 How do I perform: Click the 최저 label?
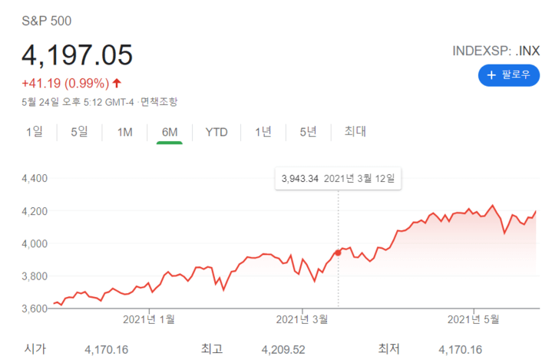tap(388, 348)
